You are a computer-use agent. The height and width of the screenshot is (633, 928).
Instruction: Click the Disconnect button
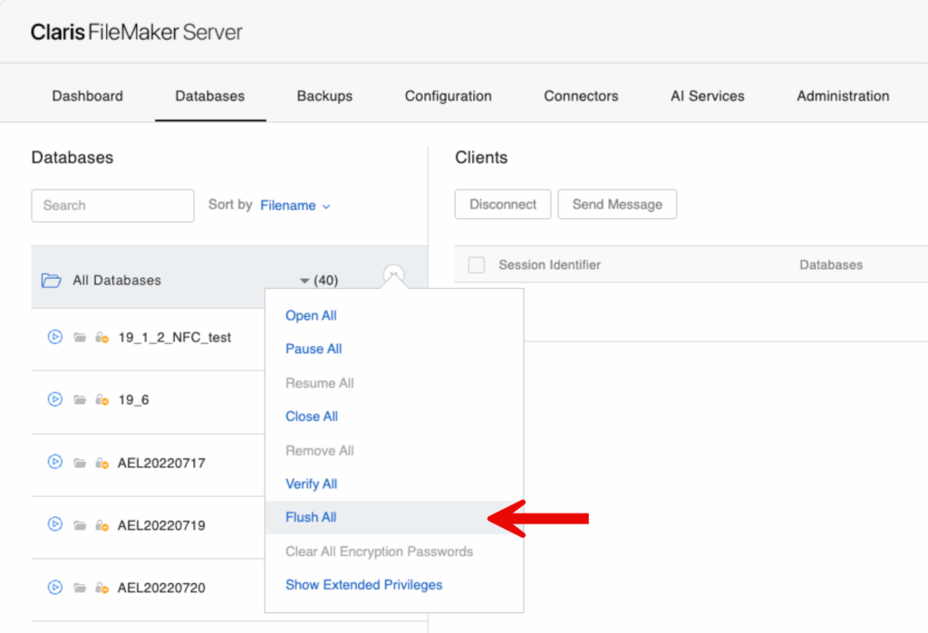point(502,204)
